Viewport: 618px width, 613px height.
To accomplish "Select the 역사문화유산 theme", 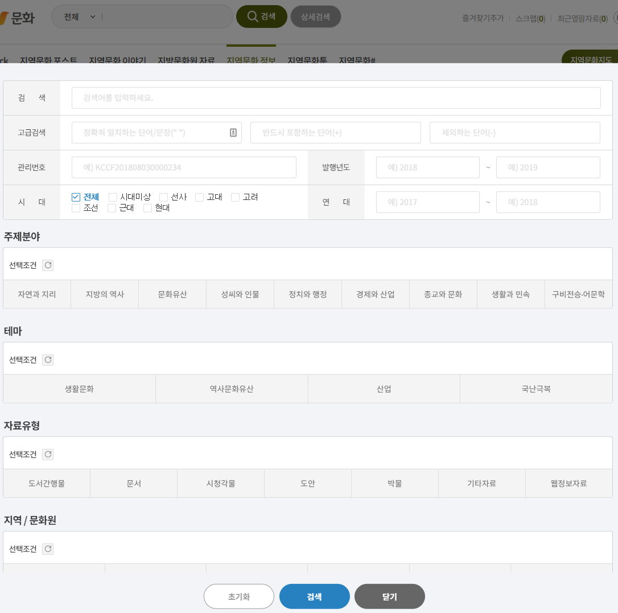I will (x=232, y=389).
